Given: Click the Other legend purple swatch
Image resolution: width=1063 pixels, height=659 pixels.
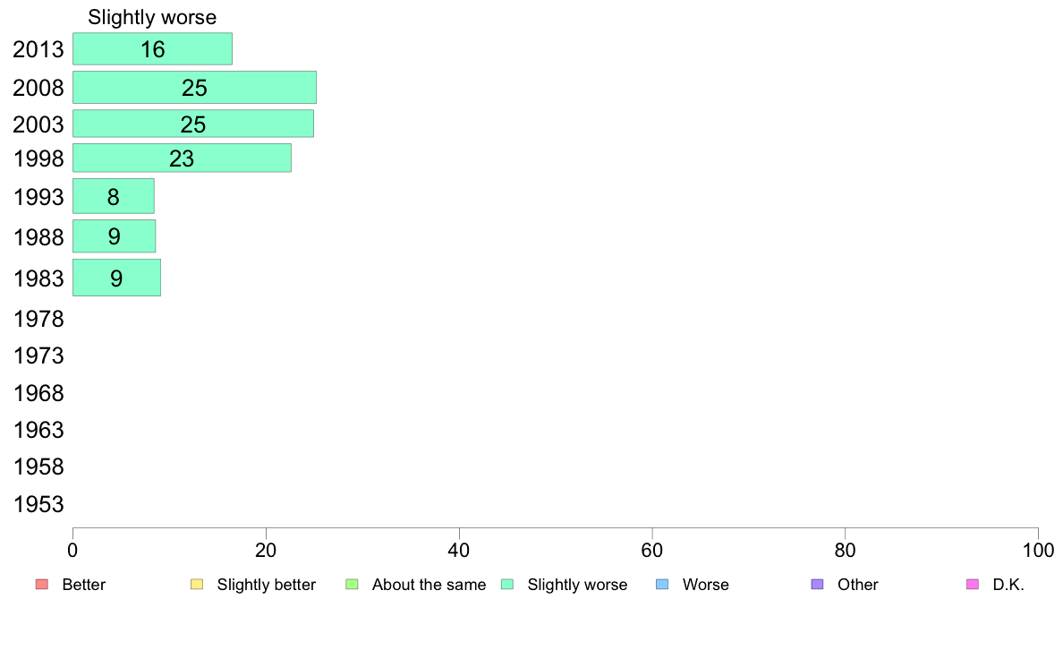Looking at the screenshot, I should click(818, 585).
